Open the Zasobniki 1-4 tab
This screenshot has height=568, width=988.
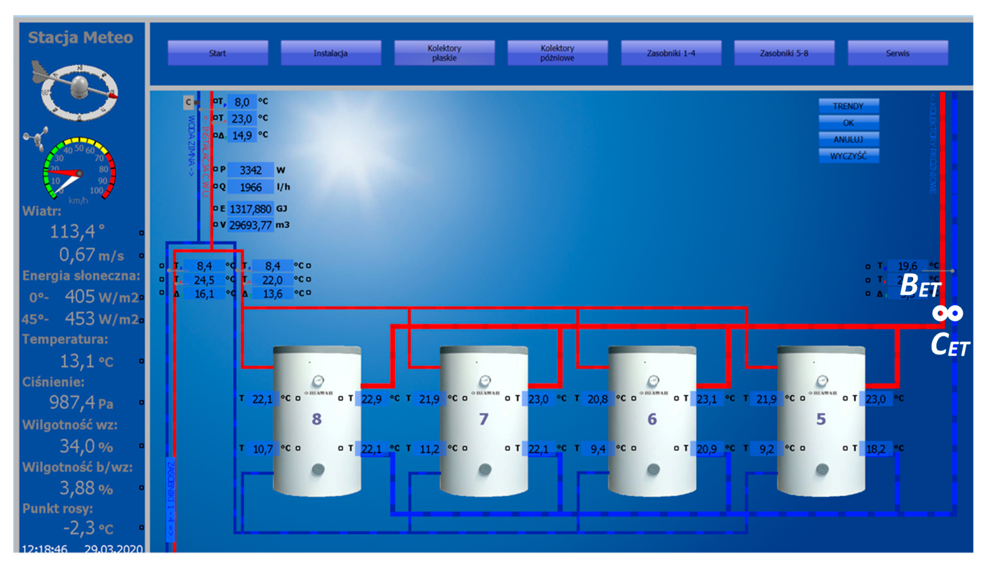point(671,53)
